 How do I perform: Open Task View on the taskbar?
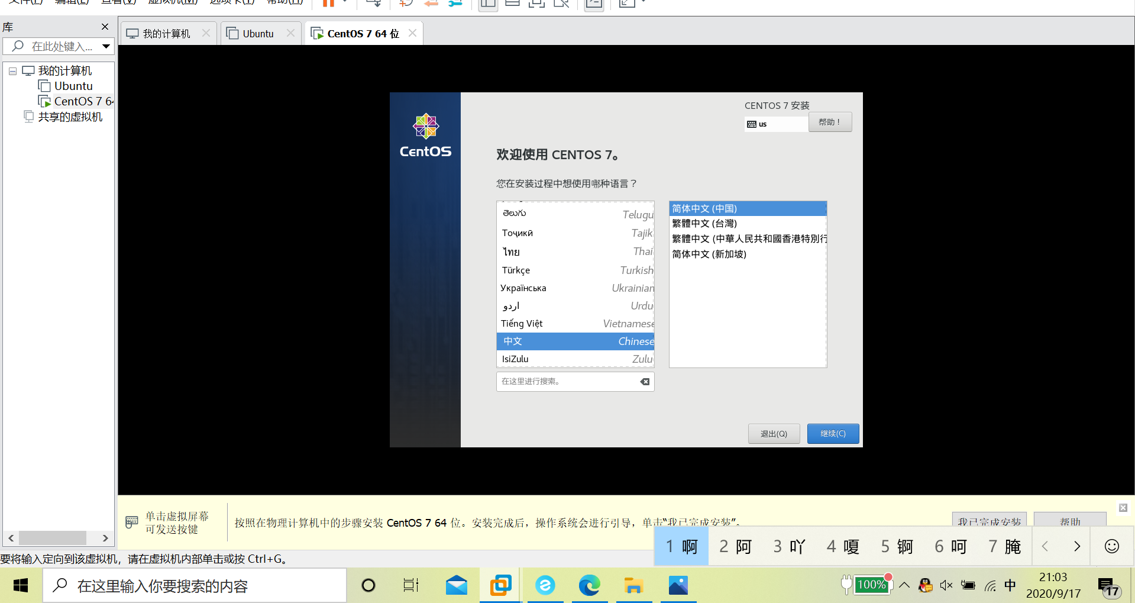pyautogui.click(x=411, y=586)
